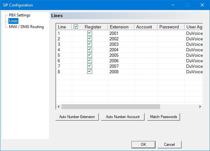Click the horizontal scrollbar thumb
This screenshot has height=151, width=210.
[x=110, y=106]
